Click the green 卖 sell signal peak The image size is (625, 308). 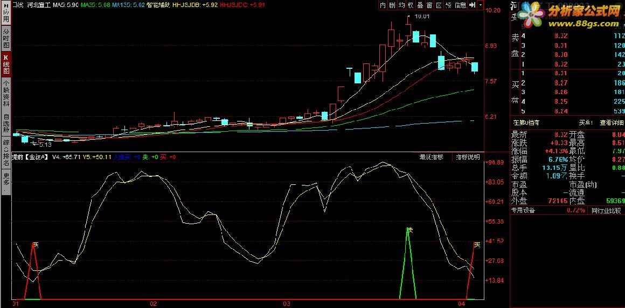tap(408, 230)
